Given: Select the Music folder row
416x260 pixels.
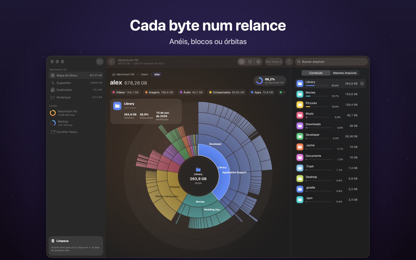Looking at the screenshot, I should tap(330, 115).
